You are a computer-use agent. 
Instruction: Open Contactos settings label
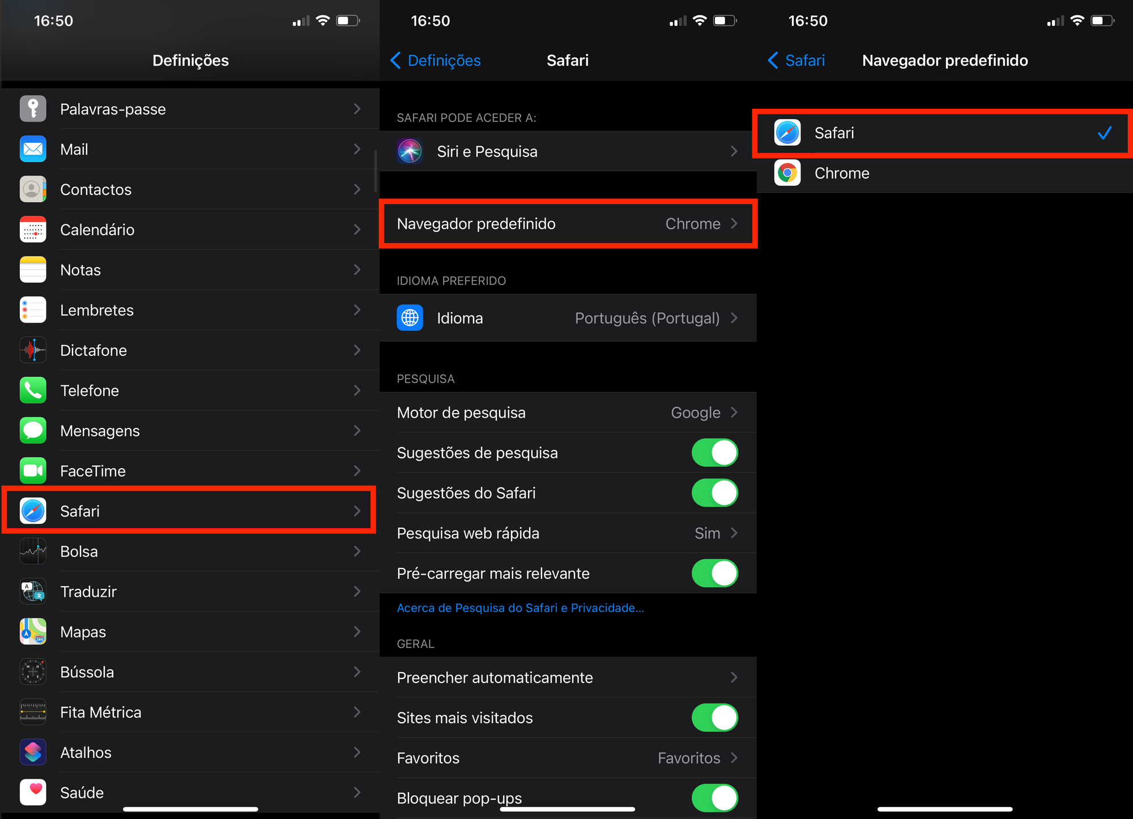96,189
